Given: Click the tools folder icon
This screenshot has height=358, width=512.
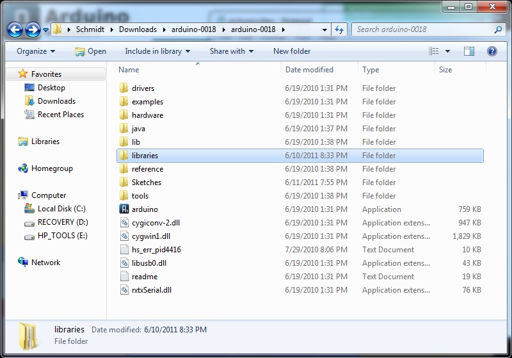Looking at the screenshot, I should (124, 195).
